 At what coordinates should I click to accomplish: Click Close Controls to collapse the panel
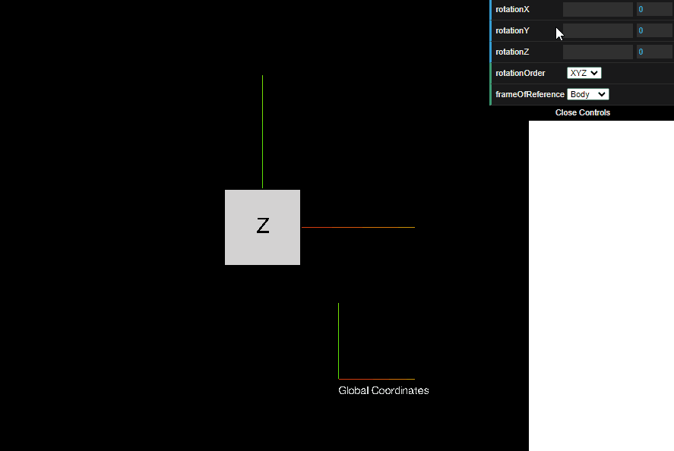pos(583,112)
